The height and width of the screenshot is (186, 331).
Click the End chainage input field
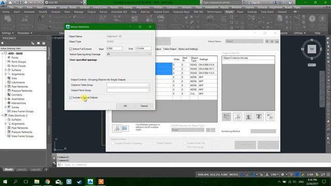point(143,49)
